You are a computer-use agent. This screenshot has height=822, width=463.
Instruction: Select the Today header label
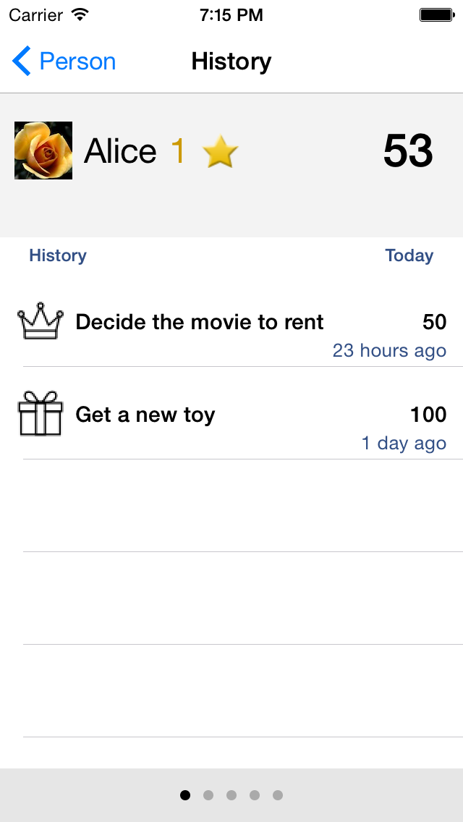409,255
